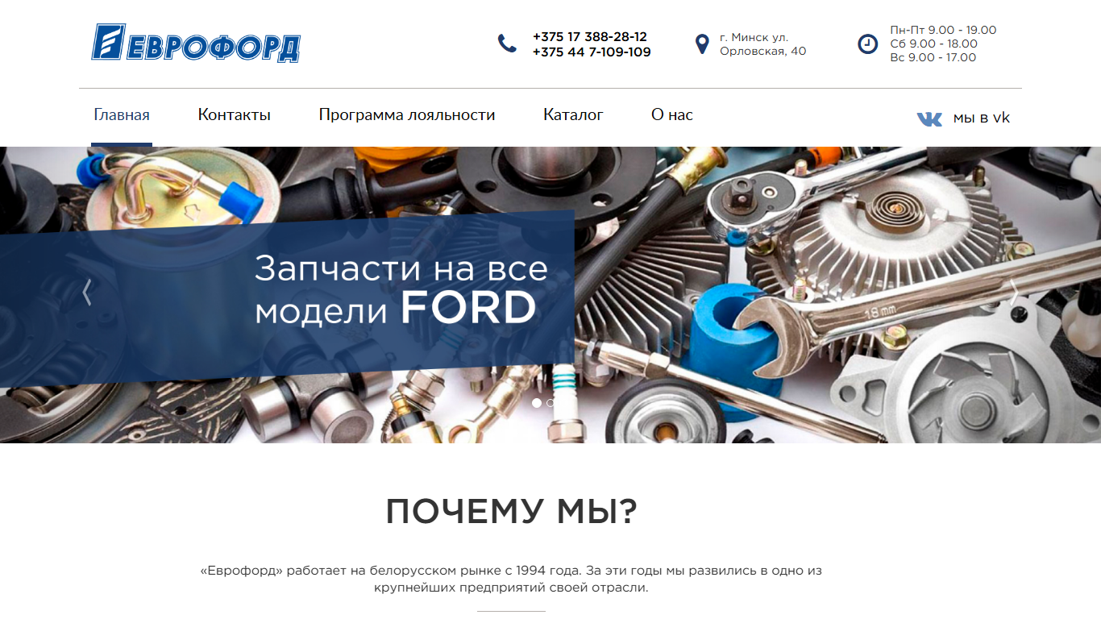Visit the О нас page
Viewport: 1101px width, 619px height.
672,115
